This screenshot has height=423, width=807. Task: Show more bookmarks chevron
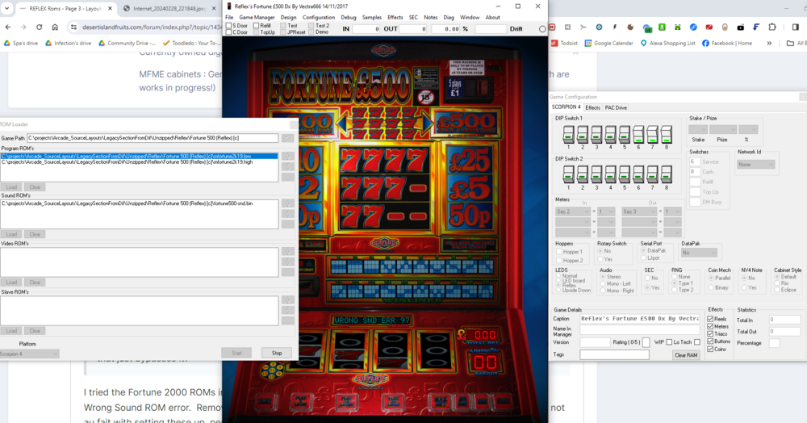tap(769, 44)
